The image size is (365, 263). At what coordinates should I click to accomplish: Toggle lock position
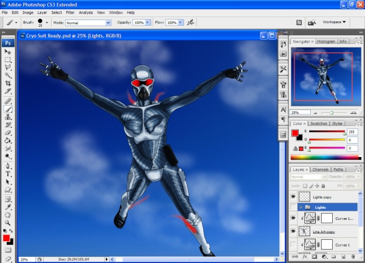[x=317, y=186]
